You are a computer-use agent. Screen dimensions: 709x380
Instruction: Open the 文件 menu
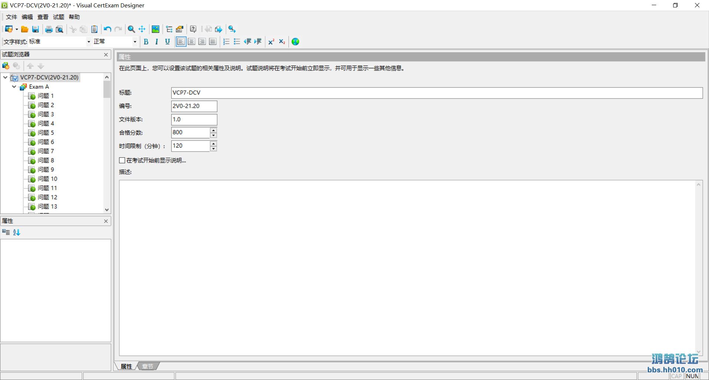(x=11, y=17)
